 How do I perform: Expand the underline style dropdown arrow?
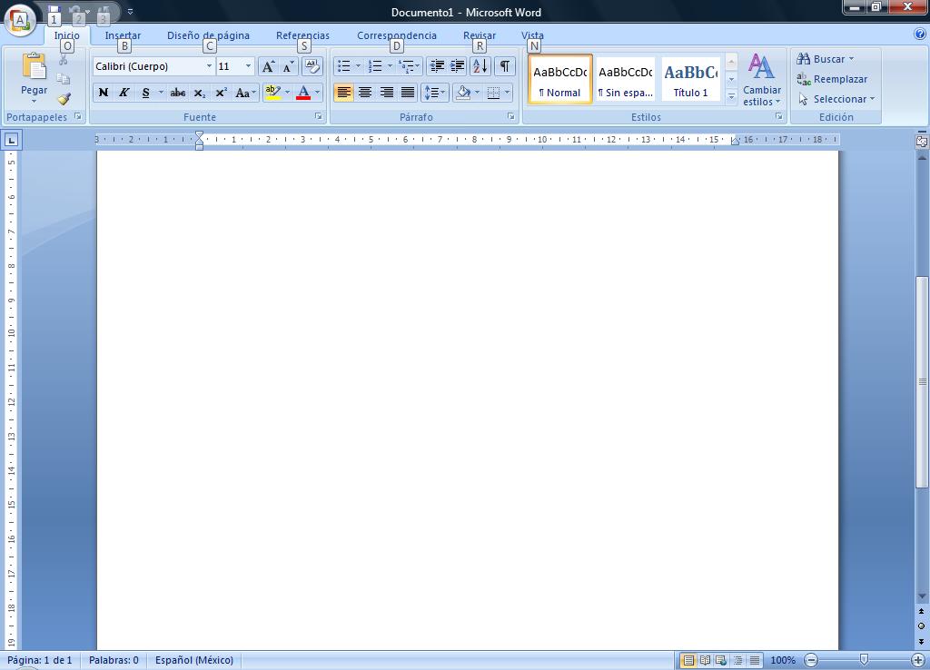coord(160,94)
